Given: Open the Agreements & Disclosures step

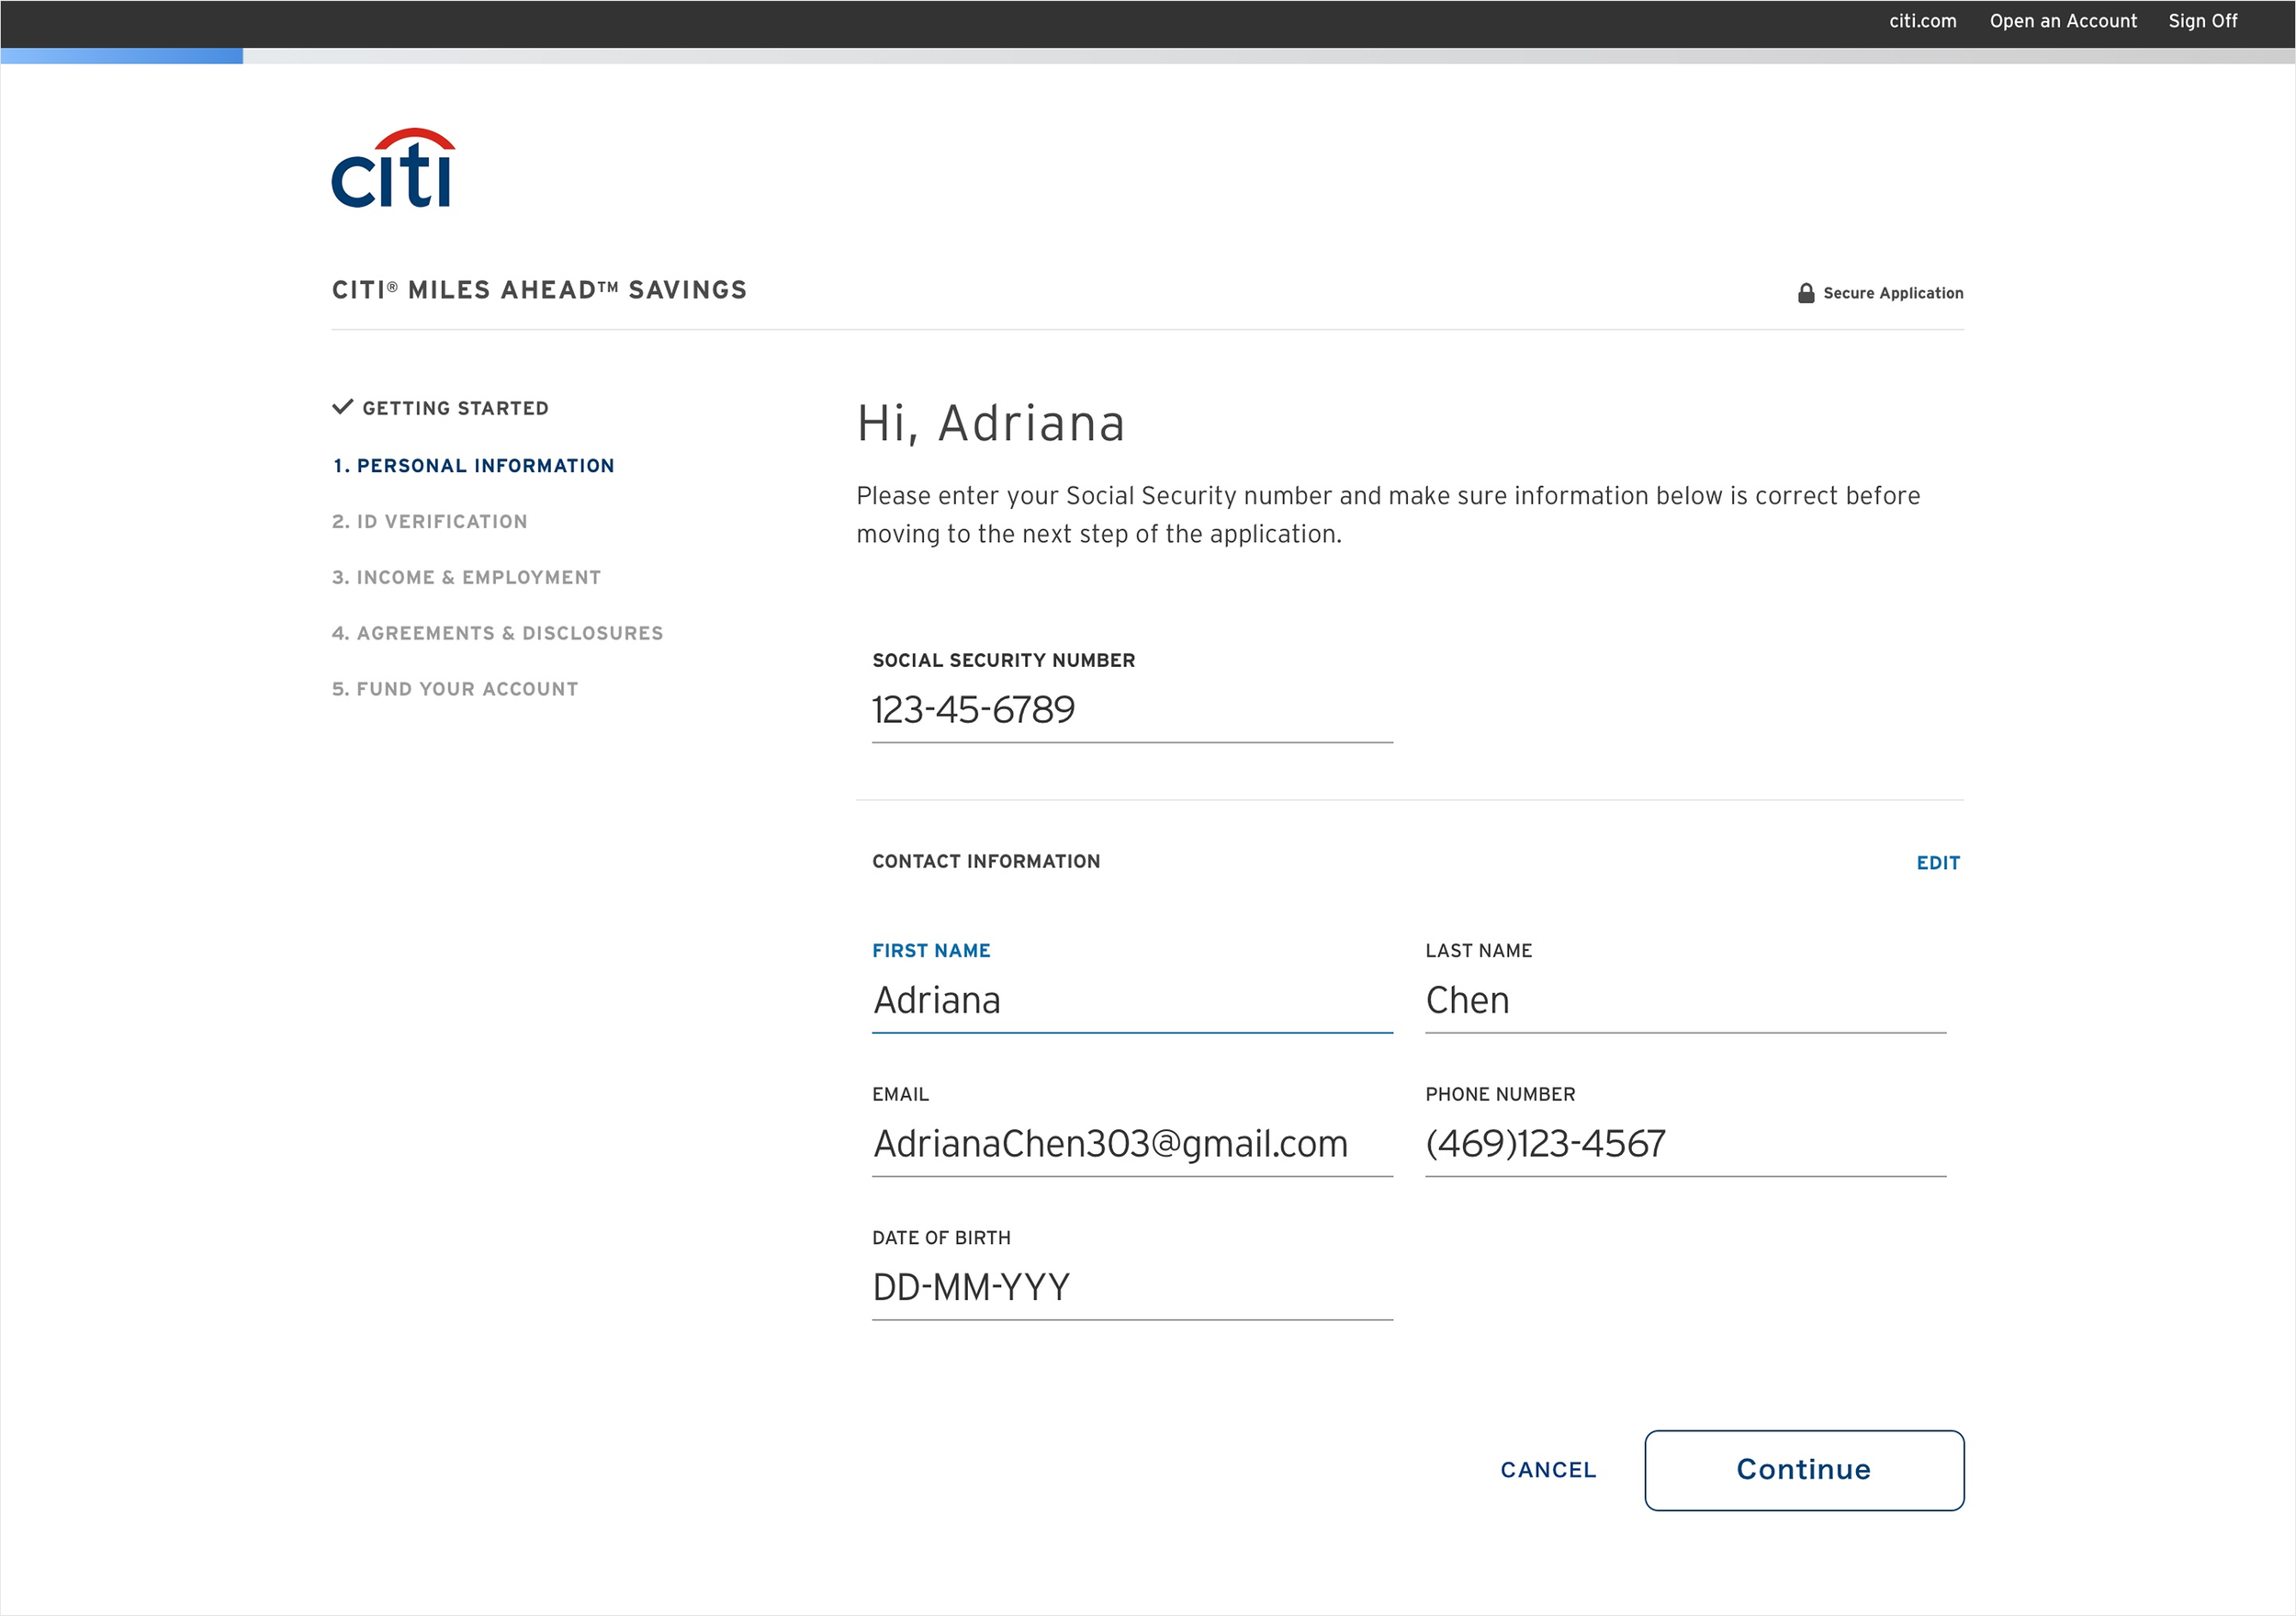Looking at the screenshot, I should coord(497,633).
